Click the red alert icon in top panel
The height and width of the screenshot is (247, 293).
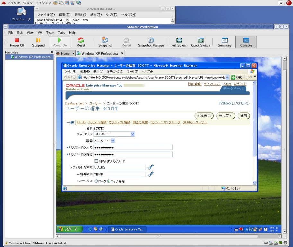pos(289,3)
